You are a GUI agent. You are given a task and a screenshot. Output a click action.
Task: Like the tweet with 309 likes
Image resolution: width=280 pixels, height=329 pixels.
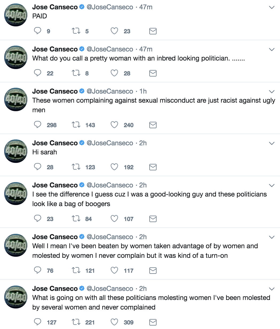click(x=114, y=322)
